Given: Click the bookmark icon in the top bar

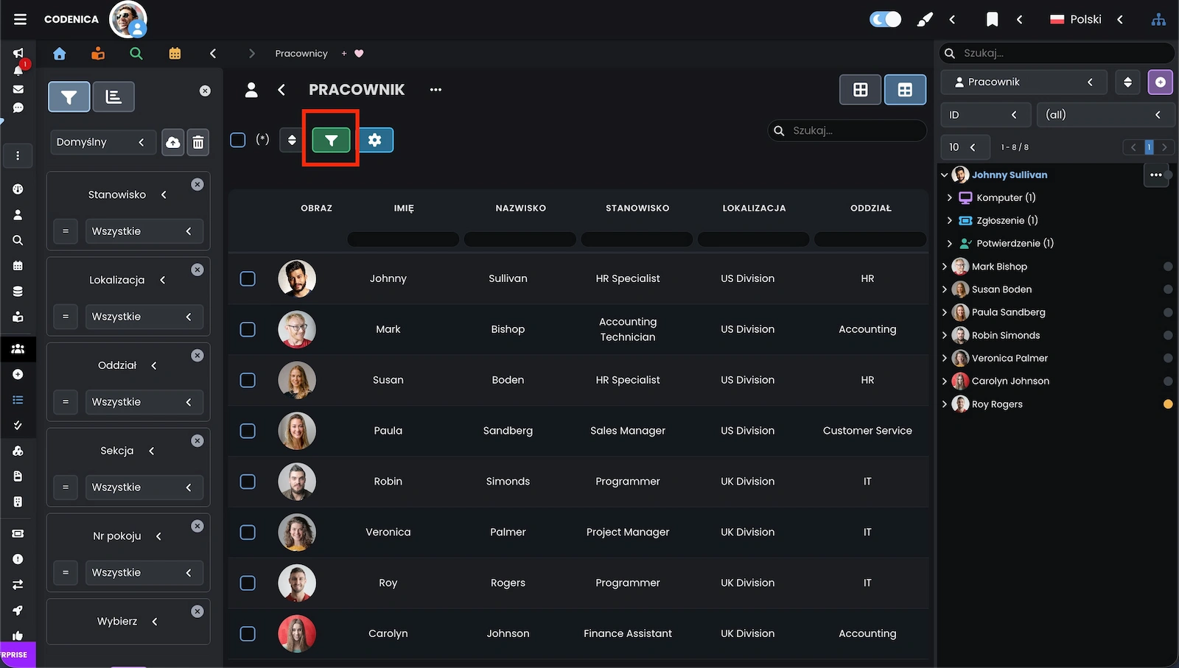Looking at the screenshot, I should (x=992, y=19).
